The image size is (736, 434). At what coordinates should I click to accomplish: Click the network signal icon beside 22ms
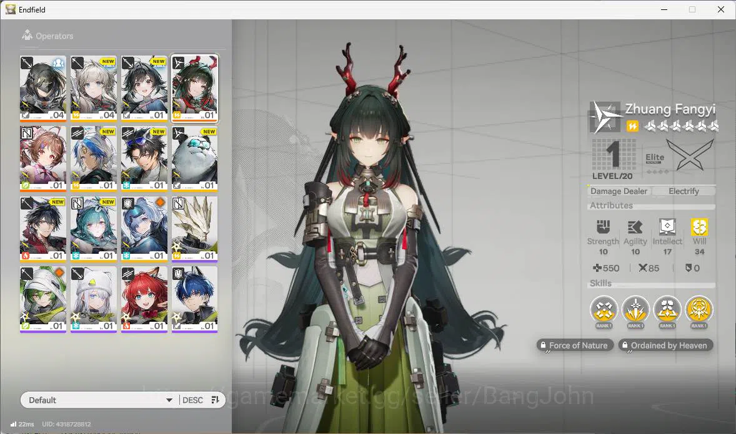[x=13, y=424]
